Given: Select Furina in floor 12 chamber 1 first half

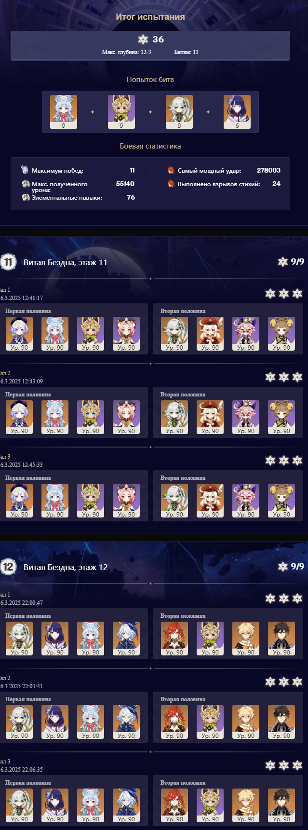Looking at the screenshot, I should tap(126, 639).
